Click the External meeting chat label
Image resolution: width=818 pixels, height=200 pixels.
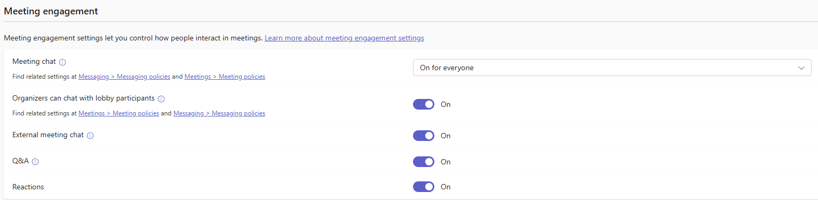click(48, 135)
